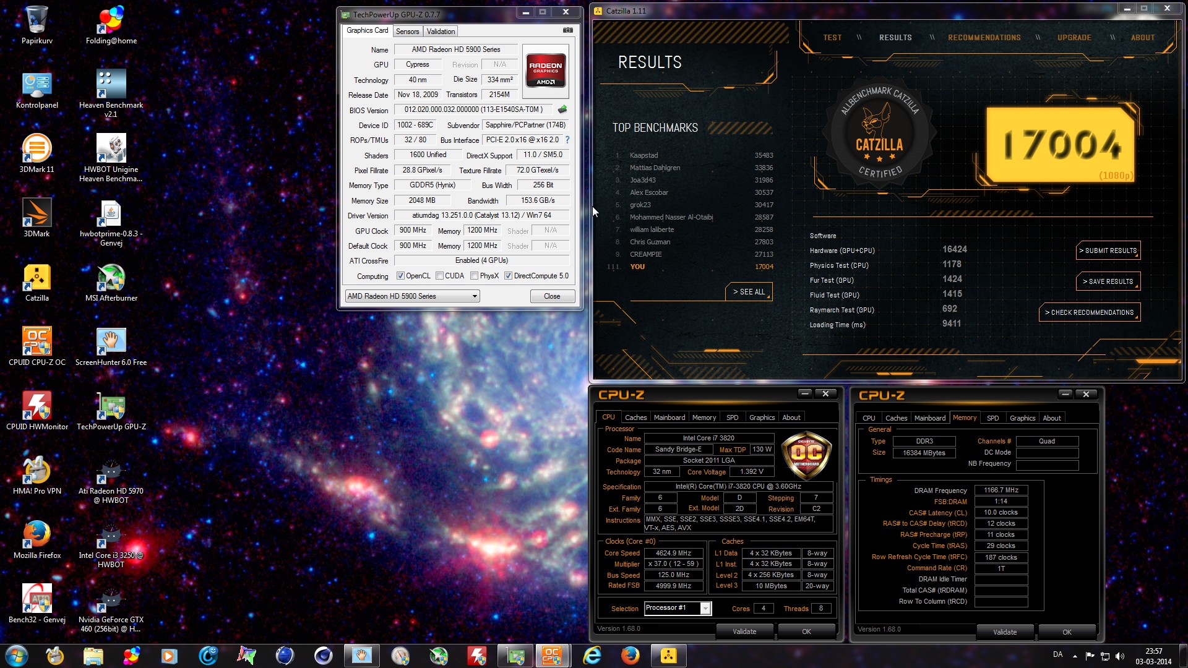Open the Papirkurv recycle bin icon
1188x668 pixels.
pos(37,25)
